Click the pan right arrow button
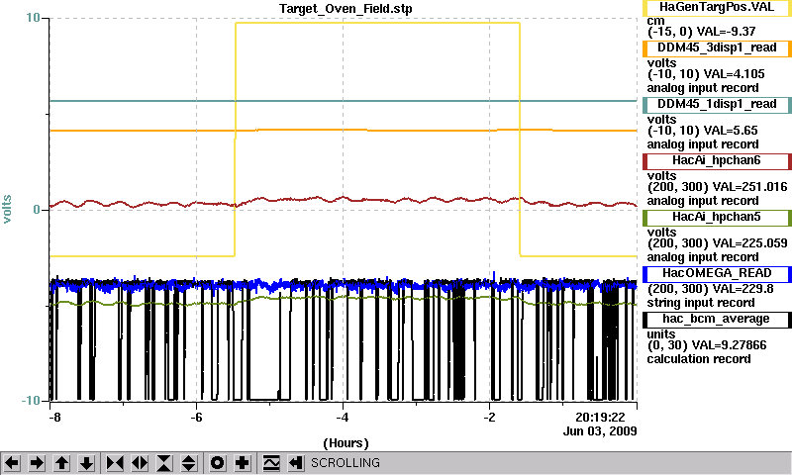 (x=37, y=463)
